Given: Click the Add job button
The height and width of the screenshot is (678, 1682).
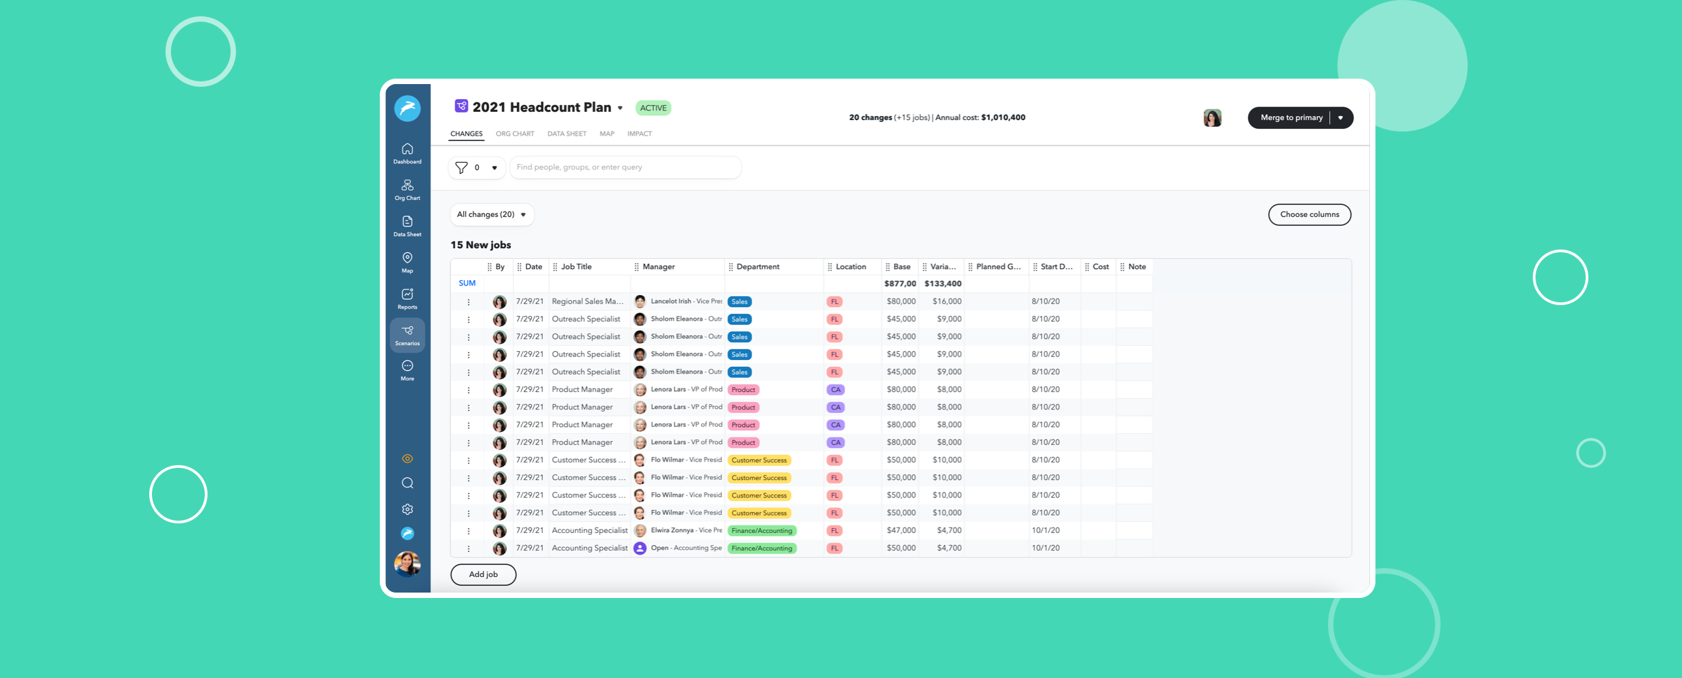Looking at the screenshot, I should pos(483,574).
